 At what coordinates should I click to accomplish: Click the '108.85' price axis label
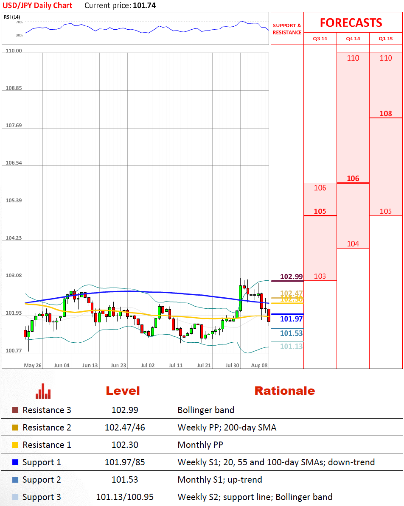[14, 88]
